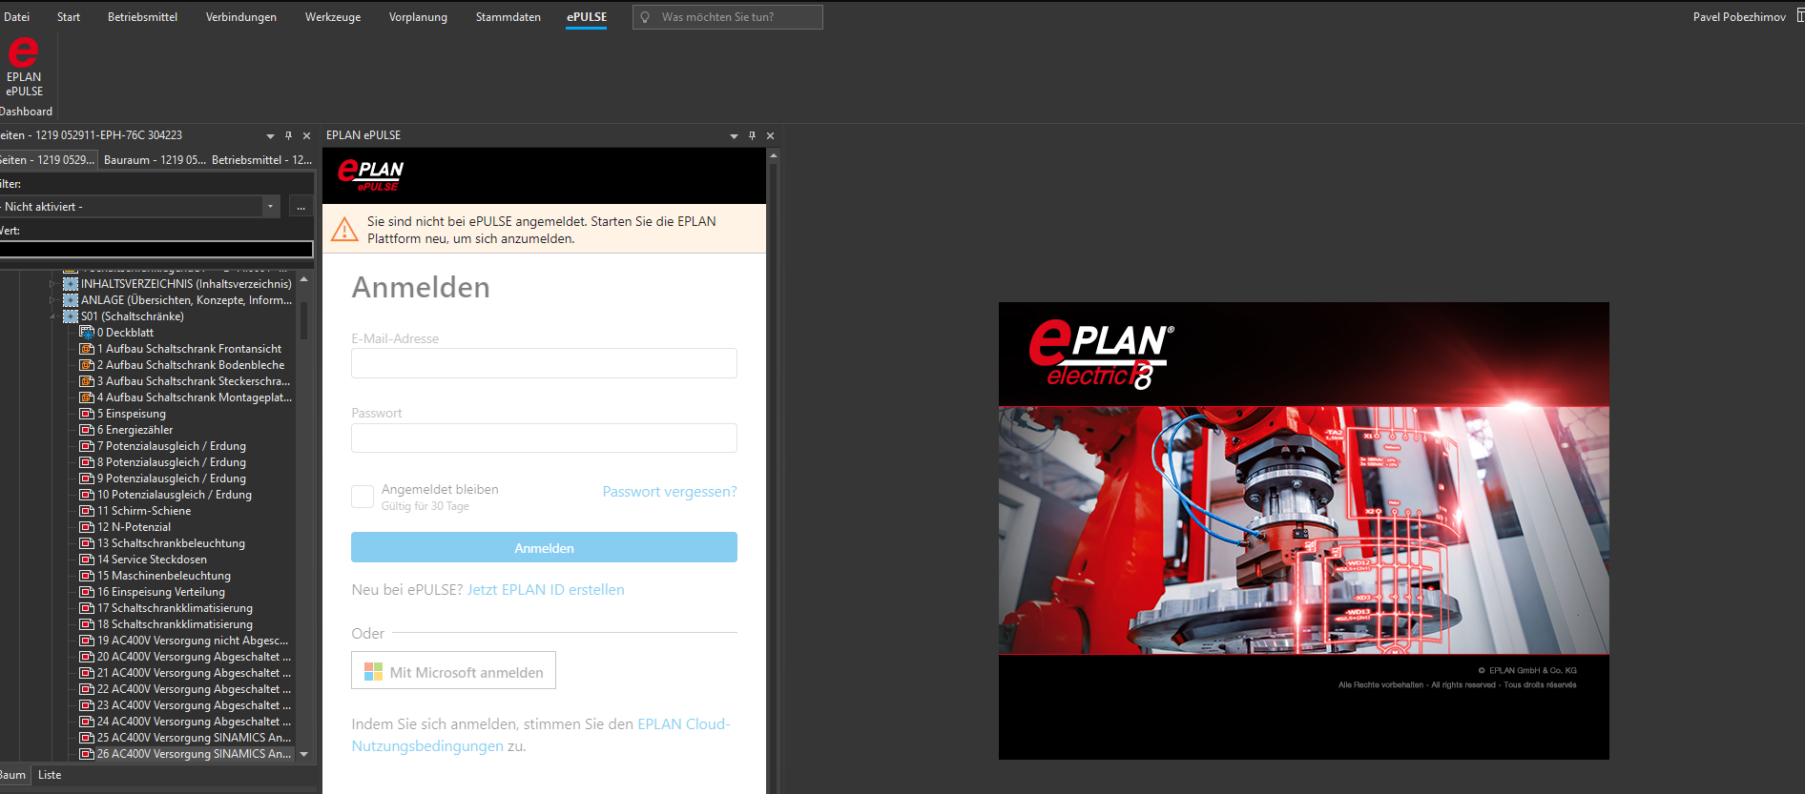Screen dimensions: 1805x794
Task: Close the EPLAN ePULSE panel
Action: click(770, 135)
